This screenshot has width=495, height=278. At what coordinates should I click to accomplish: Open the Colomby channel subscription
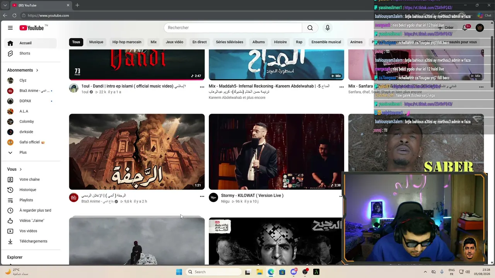point(30,122)
